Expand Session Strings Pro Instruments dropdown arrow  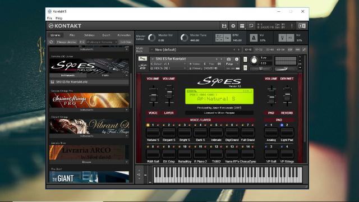(x=127, y=110)
